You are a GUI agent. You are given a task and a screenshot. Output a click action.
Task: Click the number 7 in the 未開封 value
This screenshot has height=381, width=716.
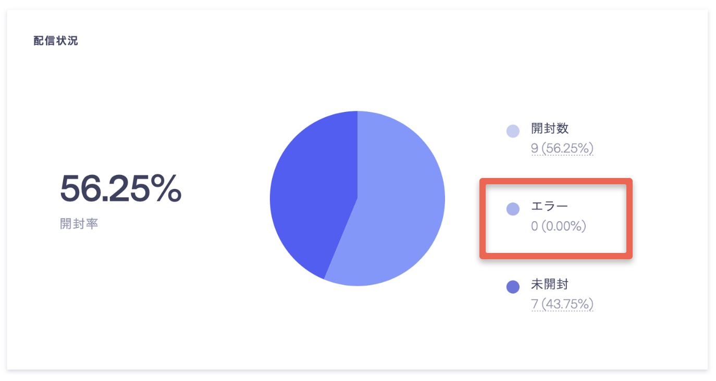[534, 304]
